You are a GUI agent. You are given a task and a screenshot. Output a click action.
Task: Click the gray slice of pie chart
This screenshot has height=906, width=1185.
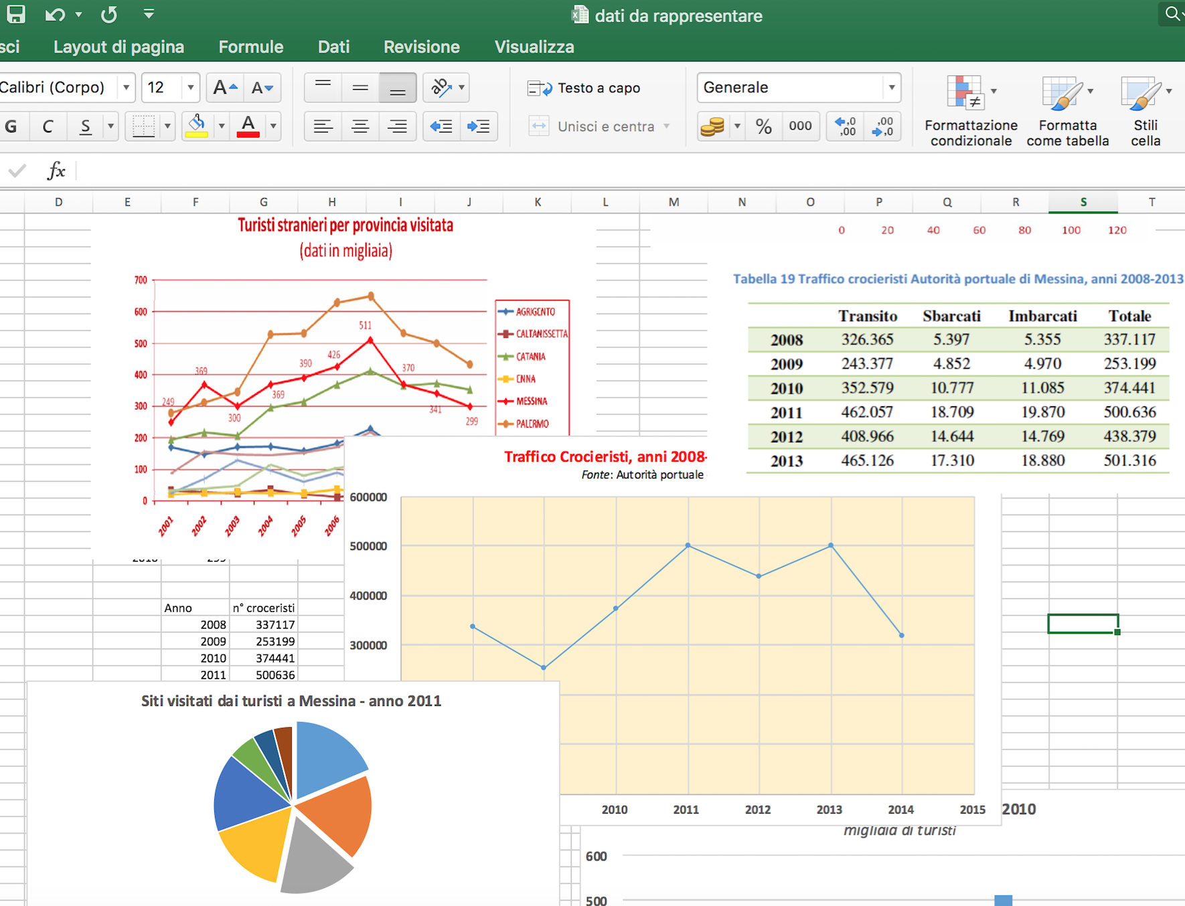[x=314, y=856]
